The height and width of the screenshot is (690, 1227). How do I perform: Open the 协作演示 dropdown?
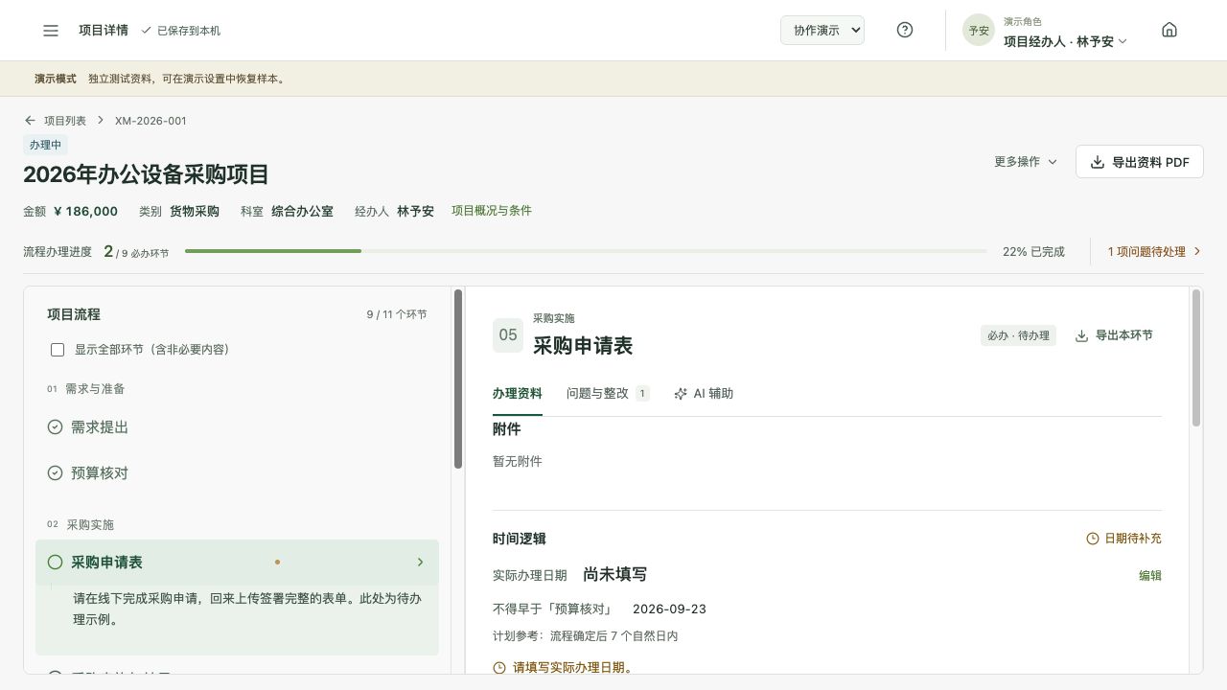(x=822, y=30)
